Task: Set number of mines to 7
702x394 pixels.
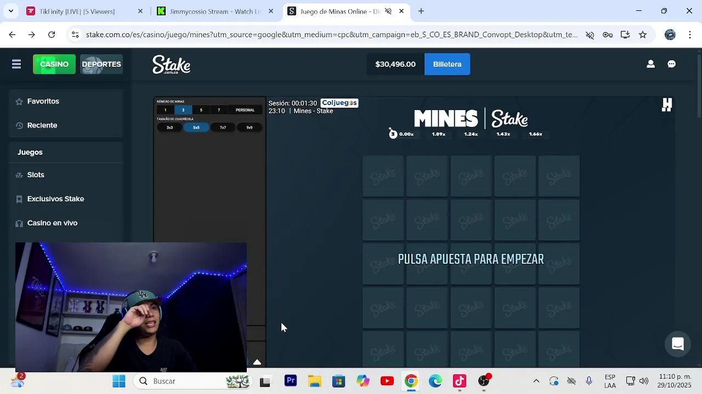Action: (219, 110)
